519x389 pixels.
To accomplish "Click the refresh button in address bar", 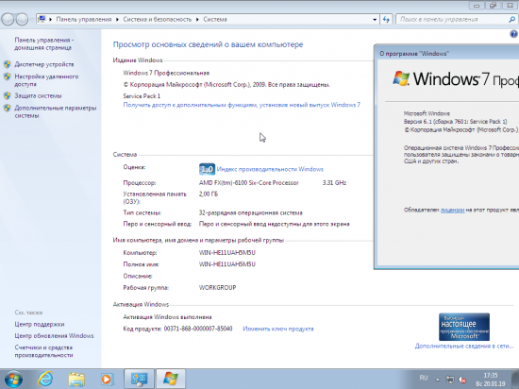I will click(x=386, y=20).
